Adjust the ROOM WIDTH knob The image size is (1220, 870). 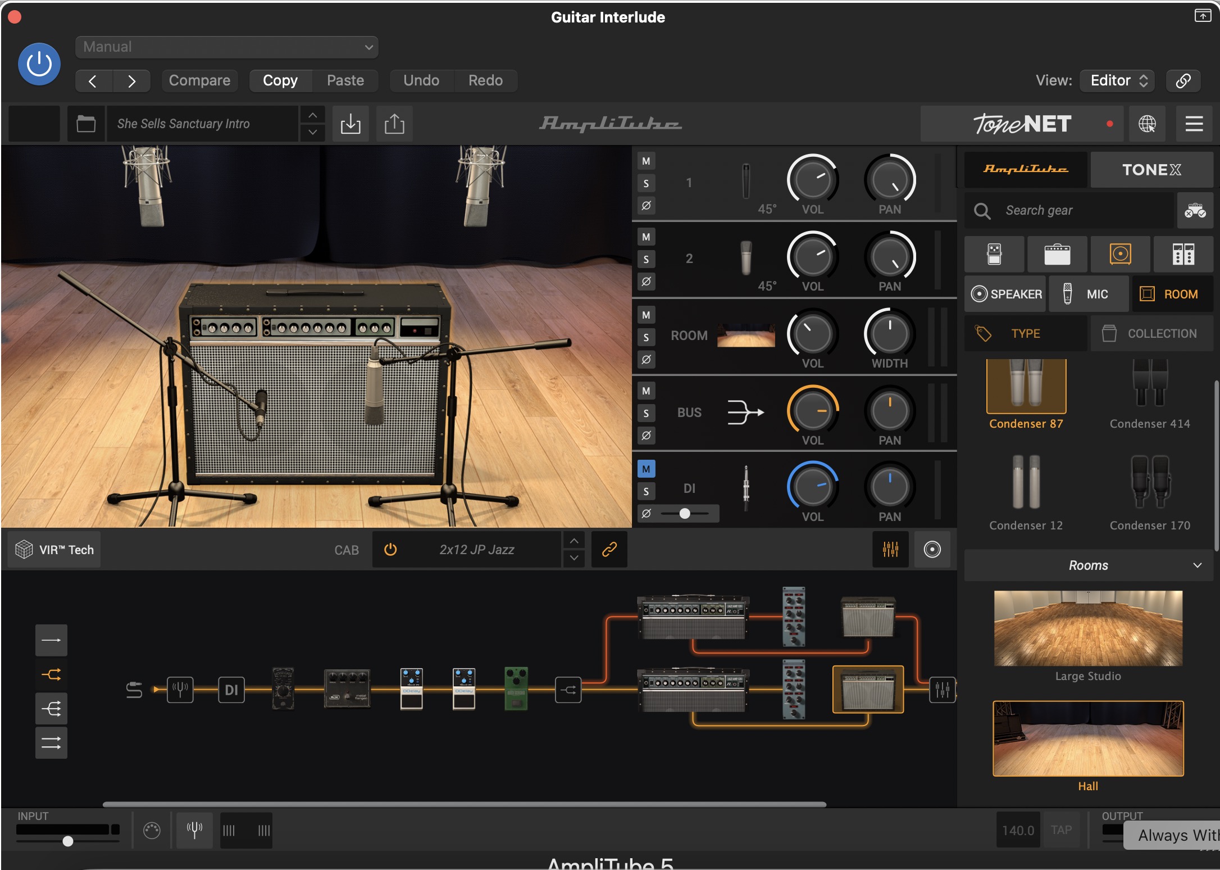[x=890, y=334]
